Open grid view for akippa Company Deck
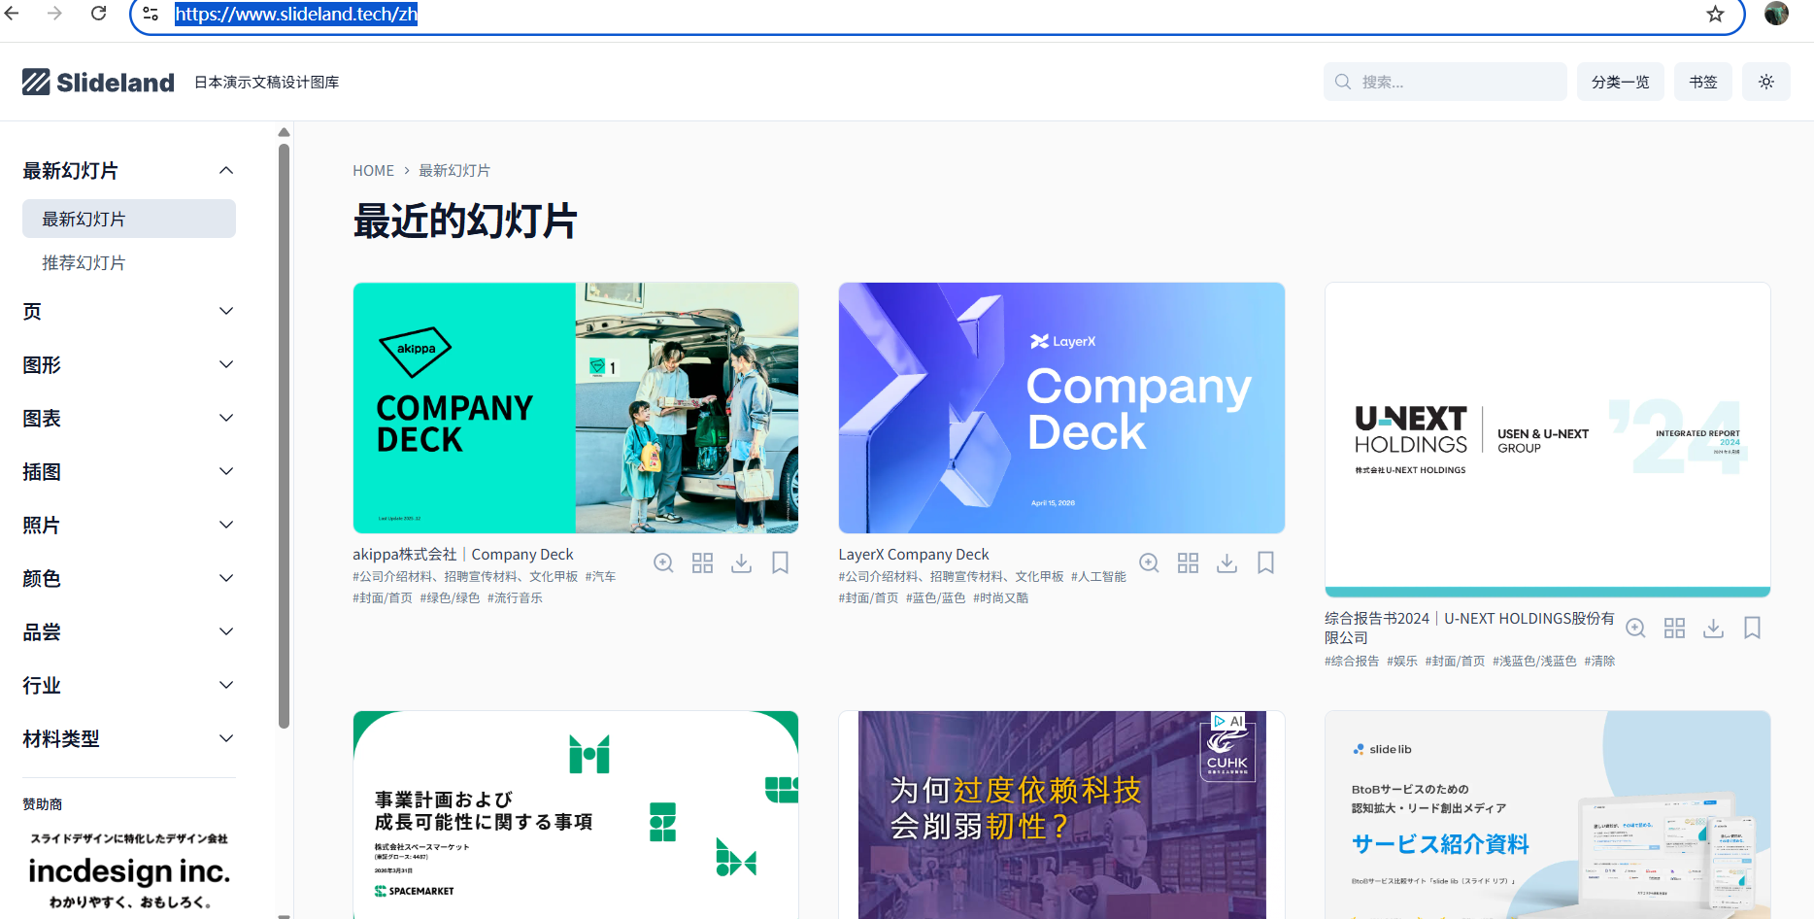Screen dimensions: 1814x919 [702, 563]
